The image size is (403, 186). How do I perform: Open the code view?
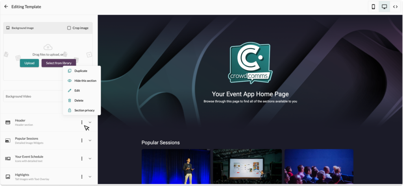[395, 7]
